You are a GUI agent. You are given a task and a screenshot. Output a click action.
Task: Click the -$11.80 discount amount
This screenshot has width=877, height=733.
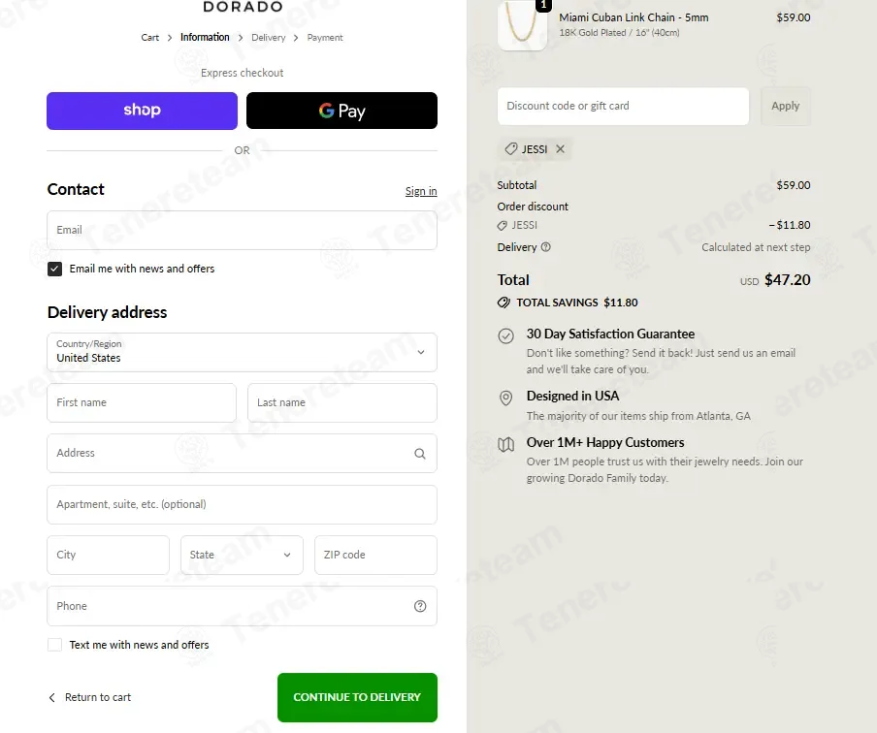(790, 225)
